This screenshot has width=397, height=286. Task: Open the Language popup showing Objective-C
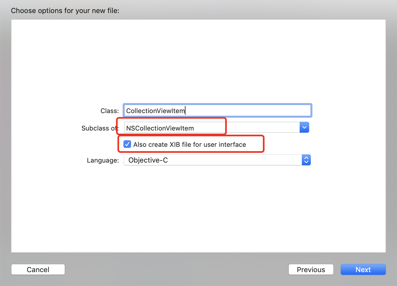point(212,160)
